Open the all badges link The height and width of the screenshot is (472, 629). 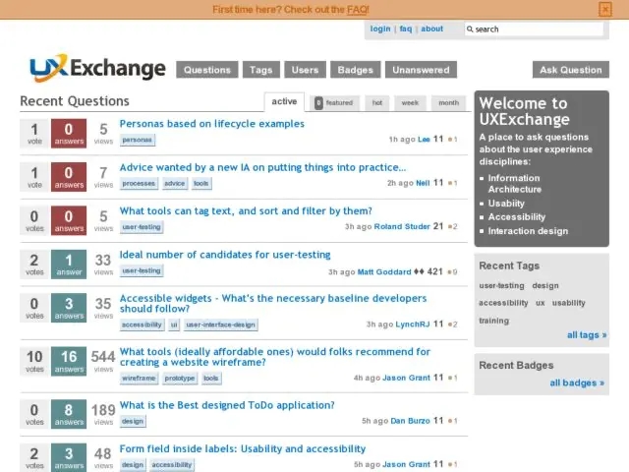(x=577, y=383)
